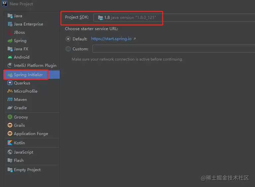
Task: Select Java FX in the list
Action: click(x=32, y=49)
